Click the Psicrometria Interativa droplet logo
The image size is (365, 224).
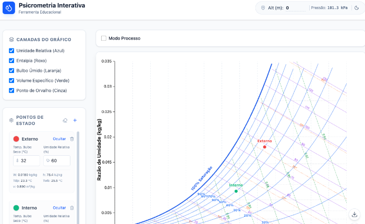[9, 8]
